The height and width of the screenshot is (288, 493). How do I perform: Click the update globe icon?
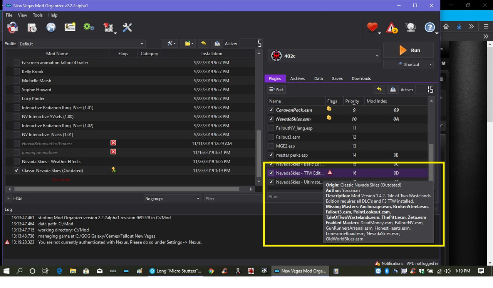click(x=411, y=27)
